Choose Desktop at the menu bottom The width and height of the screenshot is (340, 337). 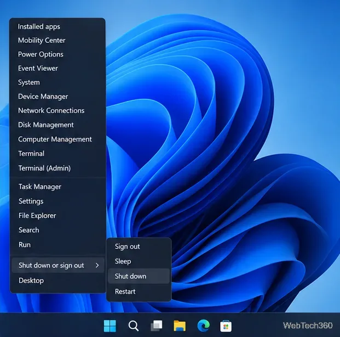57,280
